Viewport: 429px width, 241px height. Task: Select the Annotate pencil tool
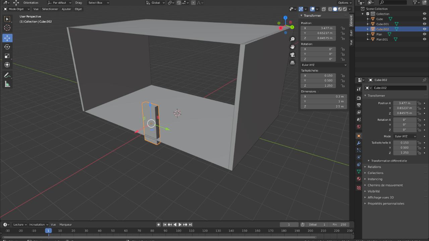click(7, 75)
